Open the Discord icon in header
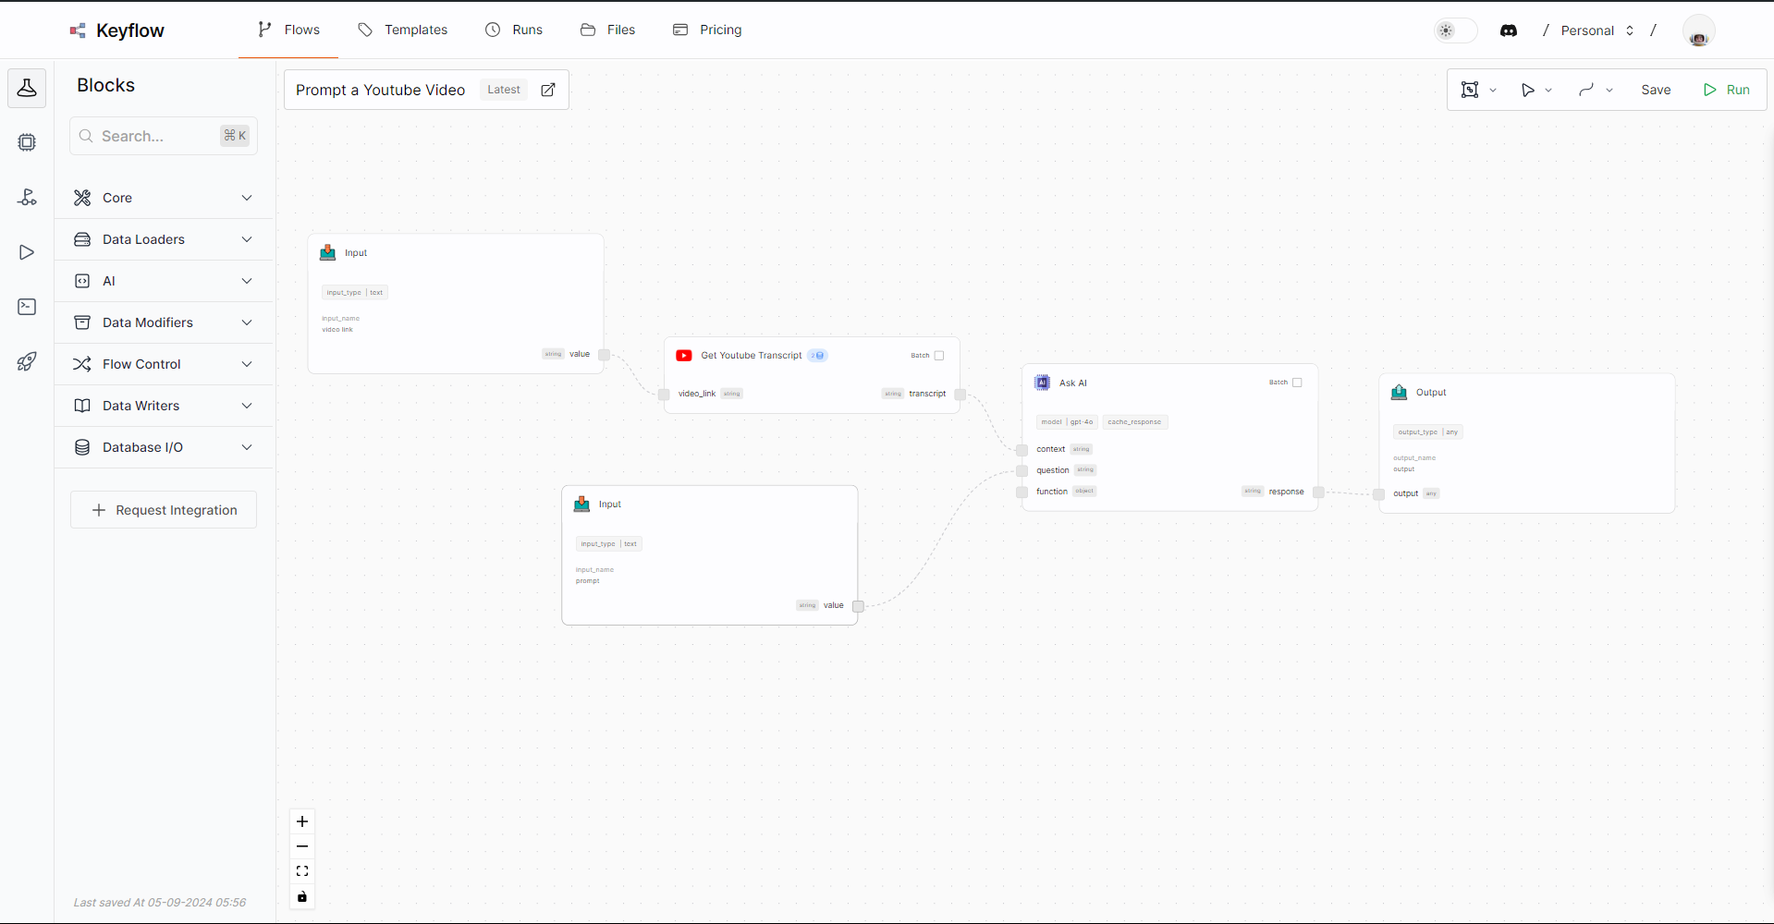 pos(1509,30)
